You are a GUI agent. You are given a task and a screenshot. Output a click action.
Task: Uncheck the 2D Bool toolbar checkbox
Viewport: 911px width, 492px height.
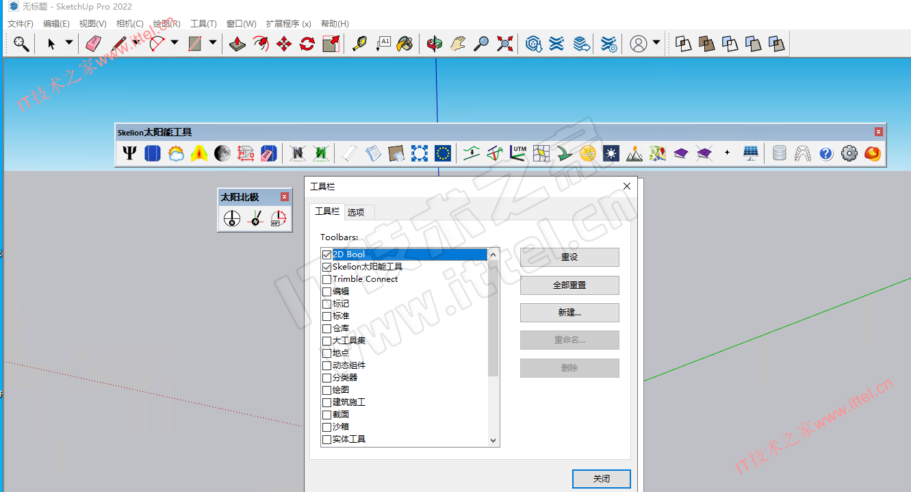[326, 255]
